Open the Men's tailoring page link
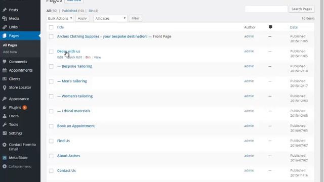 74,81
